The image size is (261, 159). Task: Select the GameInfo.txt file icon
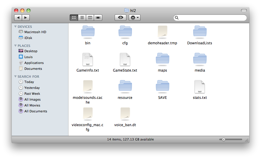point(88,60)
